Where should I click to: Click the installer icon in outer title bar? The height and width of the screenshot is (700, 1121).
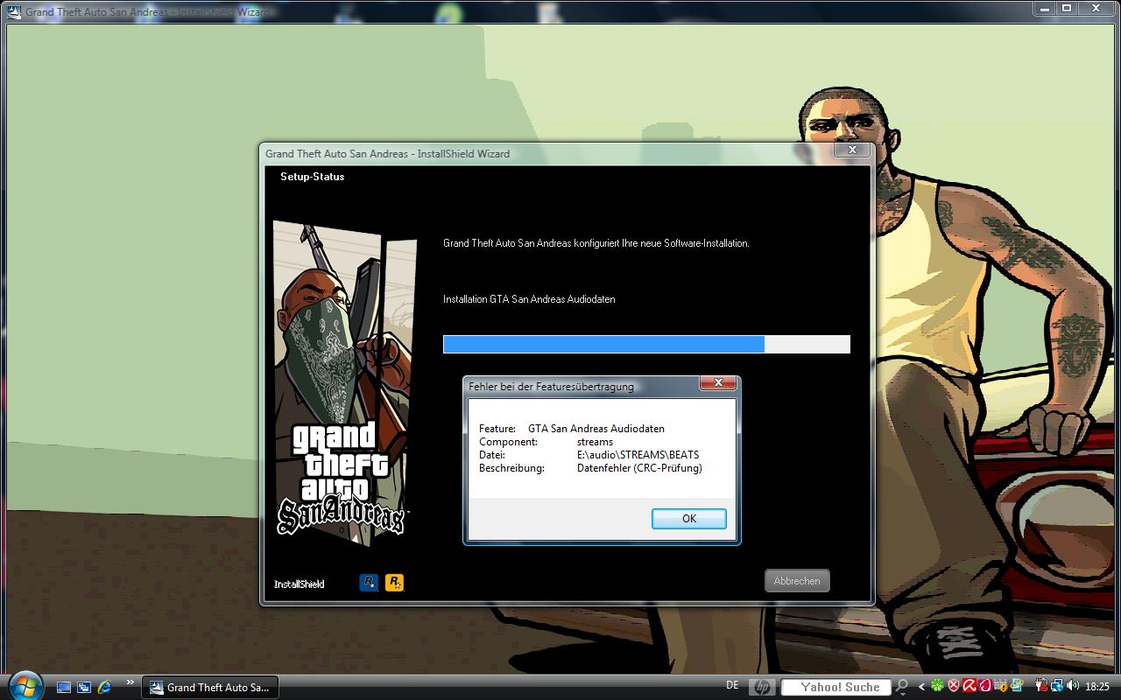click(15, 12)
